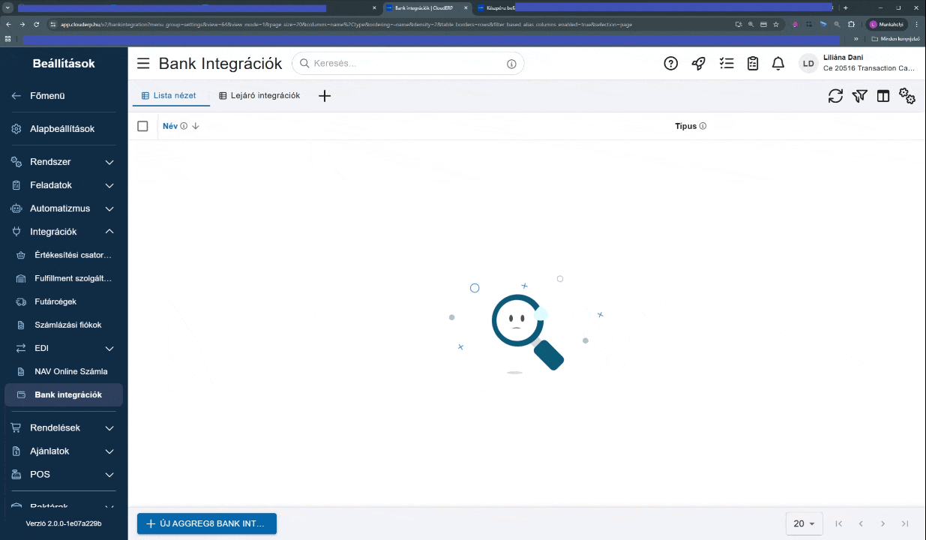Open the column settings icon
Viewport: 926px width, 540px height.
[x=883, y=96]
